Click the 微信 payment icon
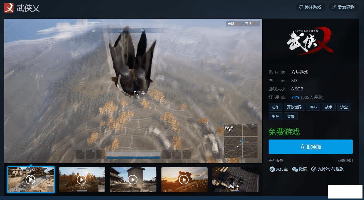The width and height of the screenshot is (364, 200). pyautogui.click(x=295, y=169)
